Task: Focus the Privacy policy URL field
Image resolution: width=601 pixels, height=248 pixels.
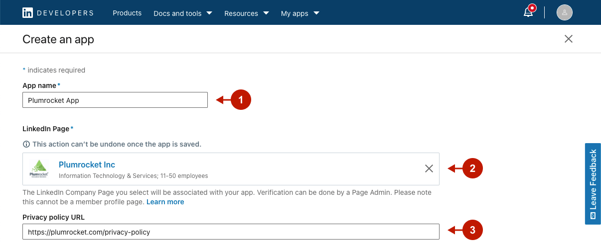Action: pyautogui.click(x=231, y=232)
